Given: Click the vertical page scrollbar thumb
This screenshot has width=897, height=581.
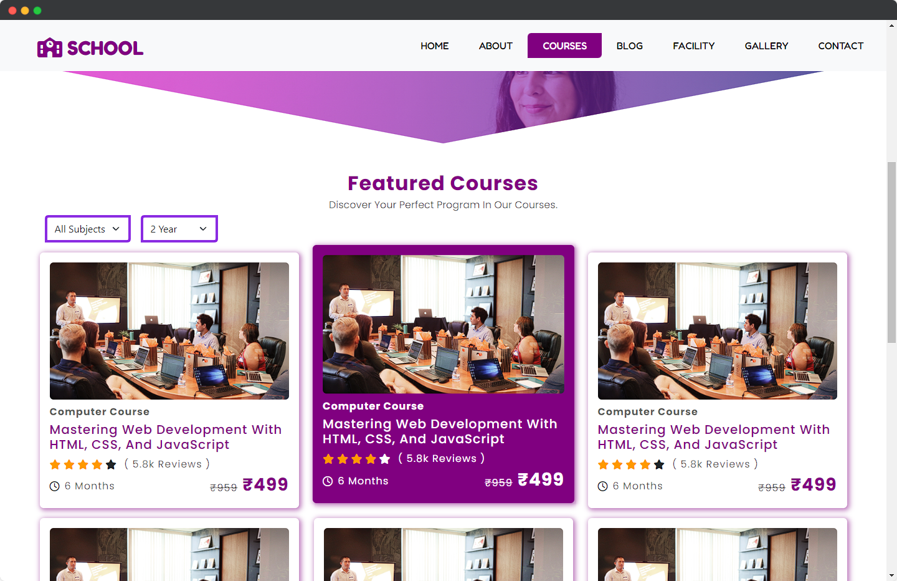Looking at the screenshot, I should pyautogui.click(x=891, y=252).
